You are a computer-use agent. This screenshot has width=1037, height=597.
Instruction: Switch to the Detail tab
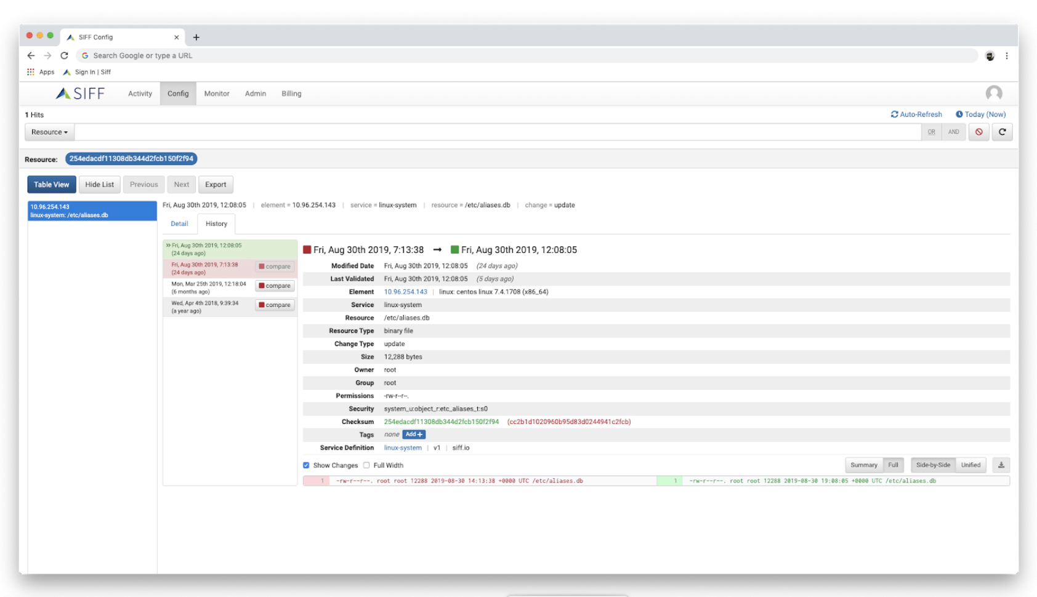(x=179, y=224)
